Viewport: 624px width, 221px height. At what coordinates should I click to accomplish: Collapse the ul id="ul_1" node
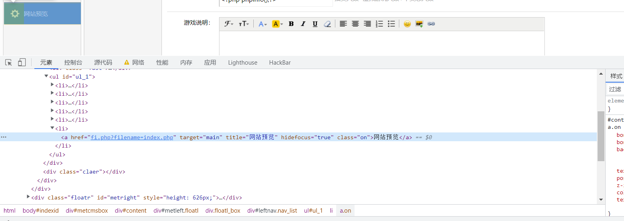click(46, 76)
